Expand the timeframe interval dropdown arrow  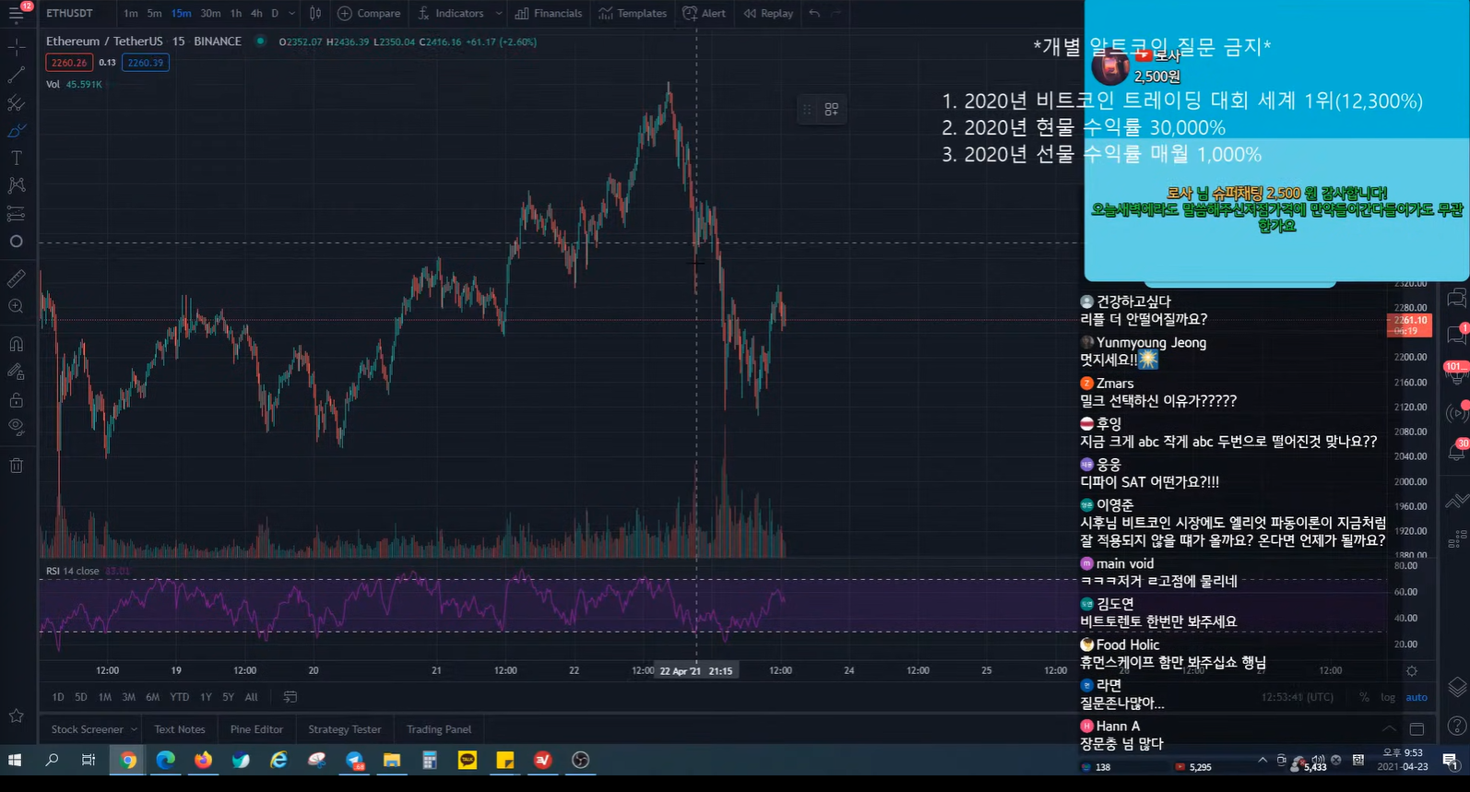point(292,14)
